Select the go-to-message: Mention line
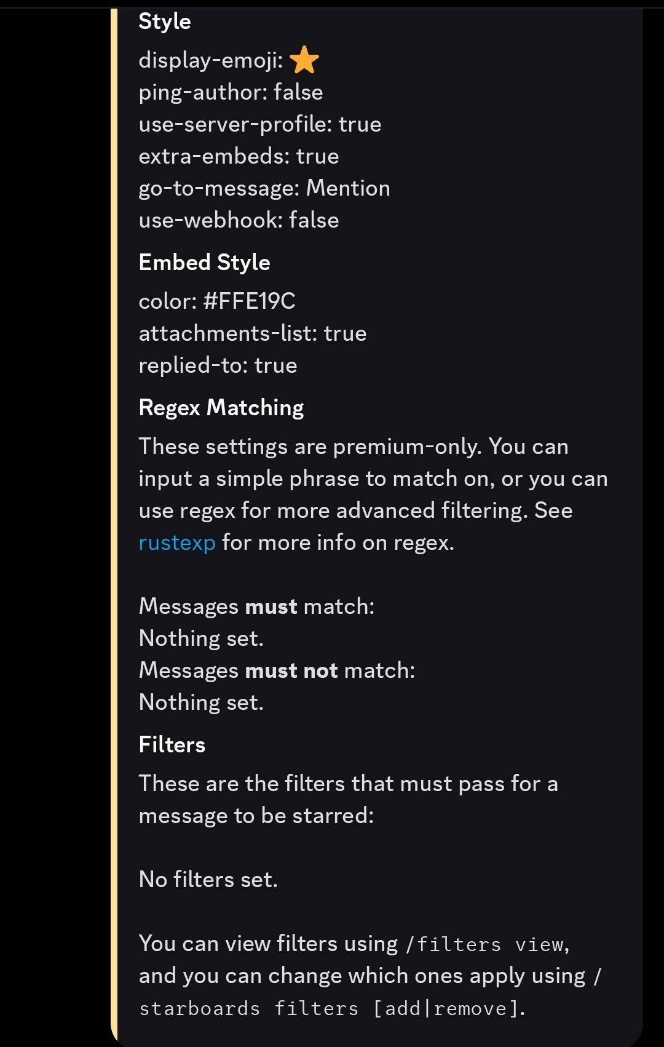664x1047 pixels. coord(264,188)
